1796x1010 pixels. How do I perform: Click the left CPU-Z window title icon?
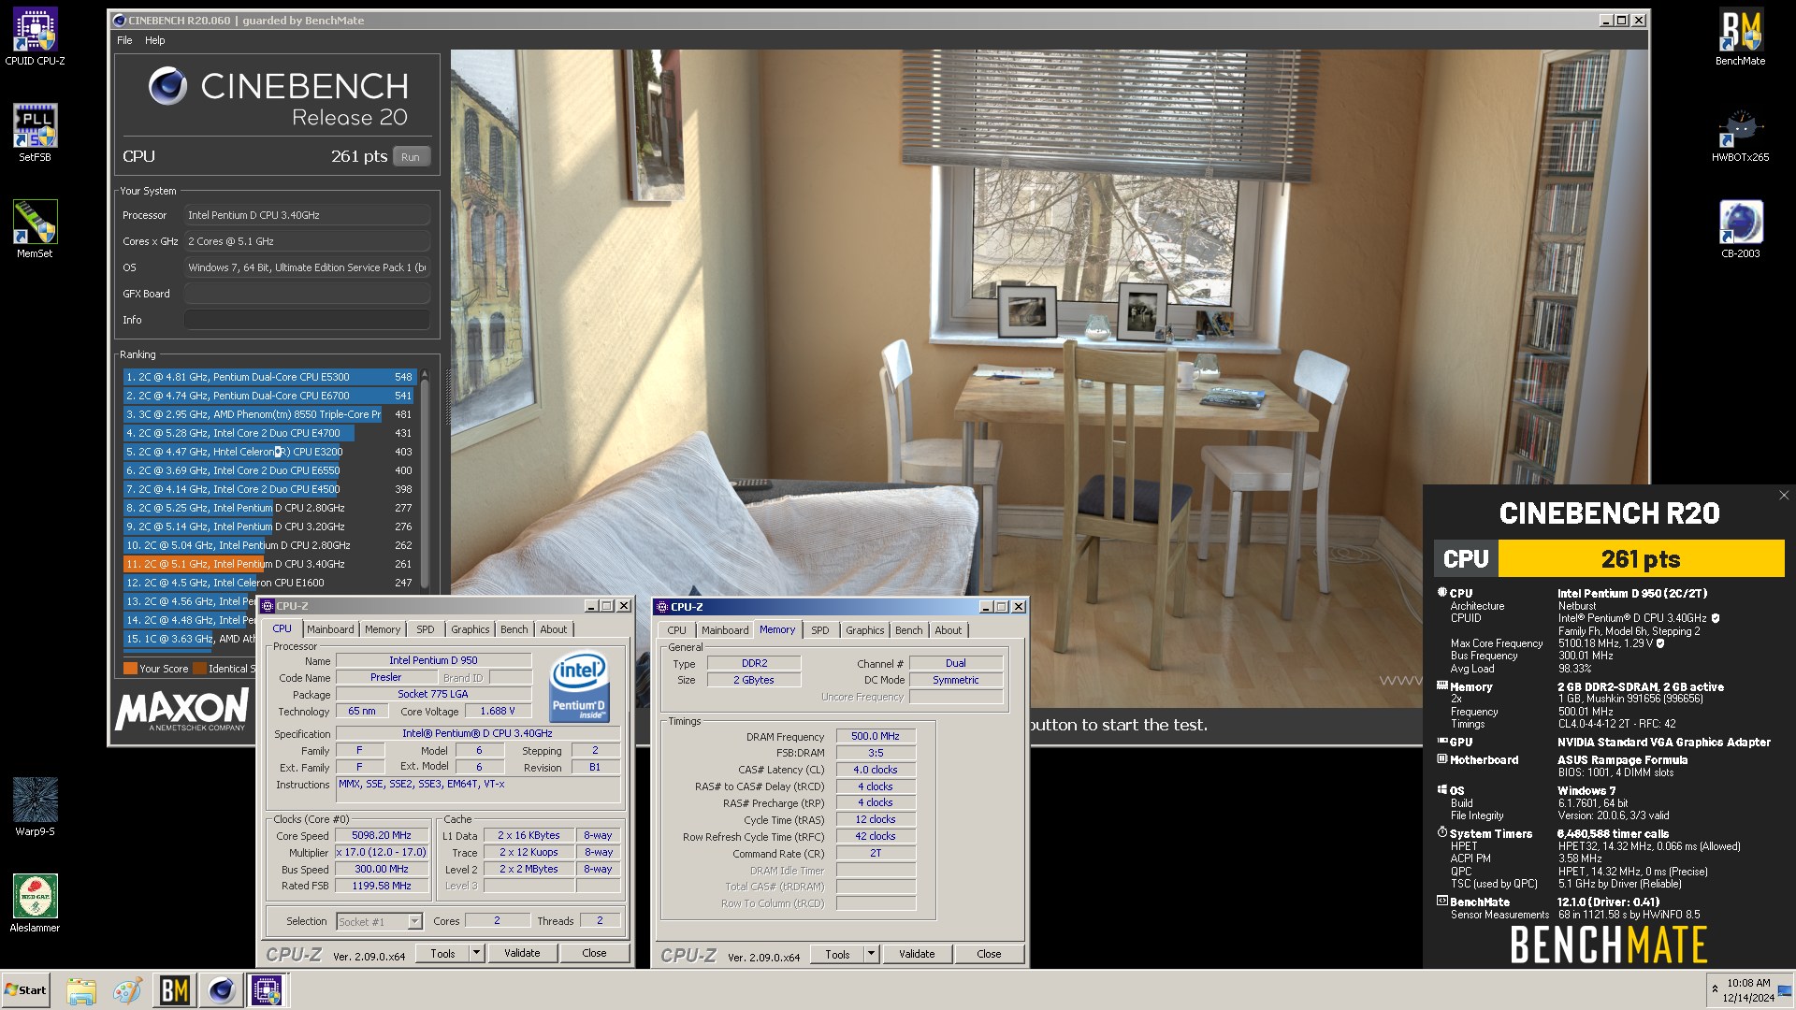pos(268,606)
